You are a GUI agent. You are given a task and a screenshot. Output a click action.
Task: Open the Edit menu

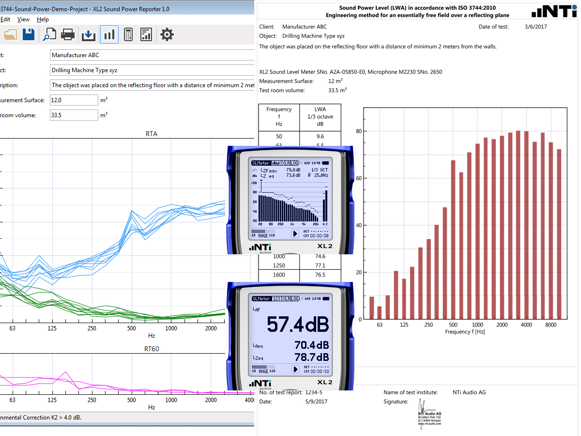pos(6,19)
